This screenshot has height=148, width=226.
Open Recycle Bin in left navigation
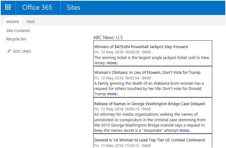(16, 39)
